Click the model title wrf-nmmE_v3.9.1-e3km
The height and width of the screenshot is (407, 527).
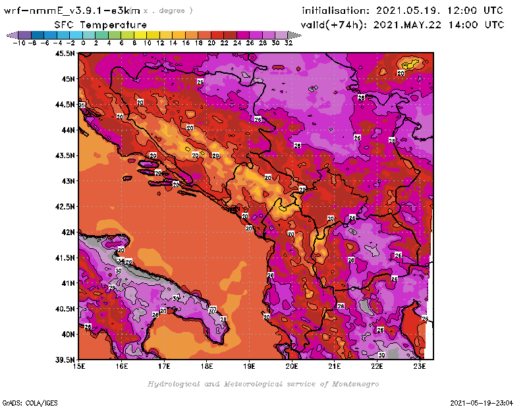point(72,11)
